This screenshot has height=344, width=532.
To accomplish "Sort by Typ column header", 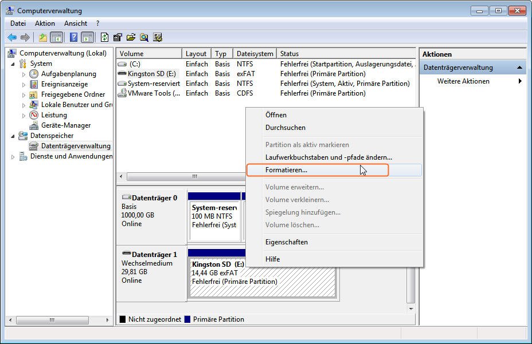I will click(222, 54).
